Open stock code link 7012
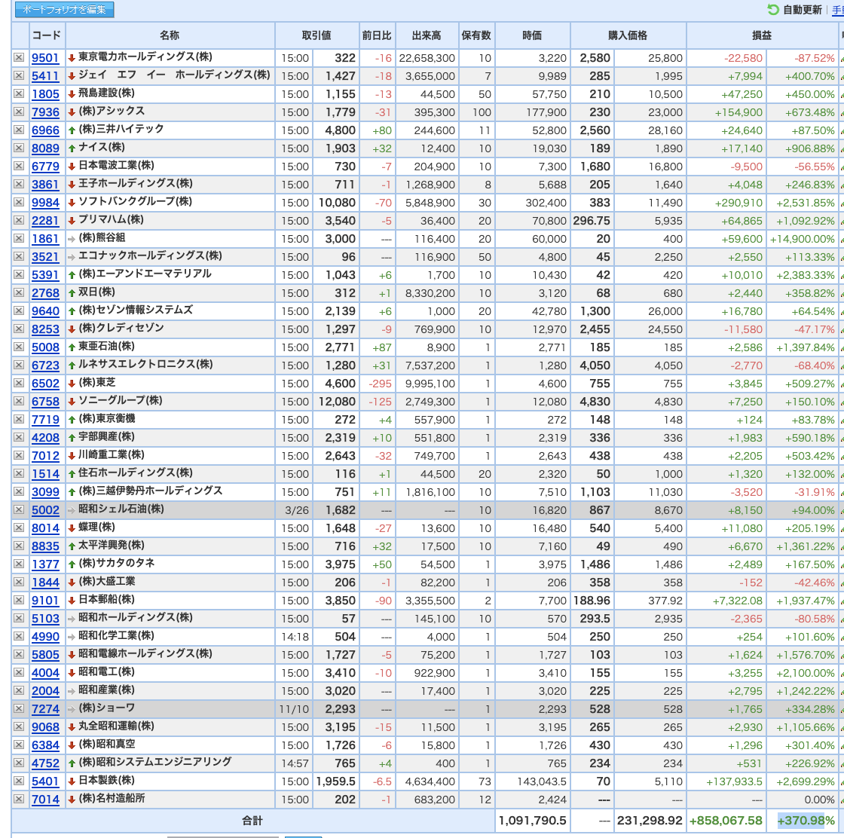This screenshot has height=838, width=844. 45,456
